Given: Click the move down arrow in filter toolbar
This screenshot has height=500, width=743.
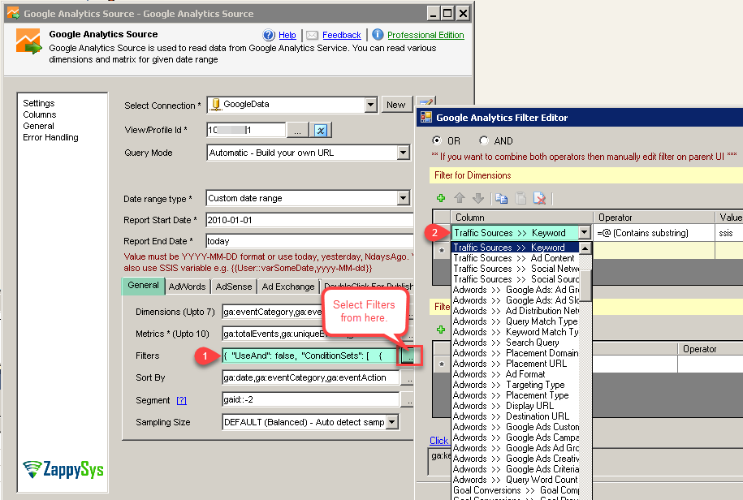Looking at the screenshot, I should 478,198.
